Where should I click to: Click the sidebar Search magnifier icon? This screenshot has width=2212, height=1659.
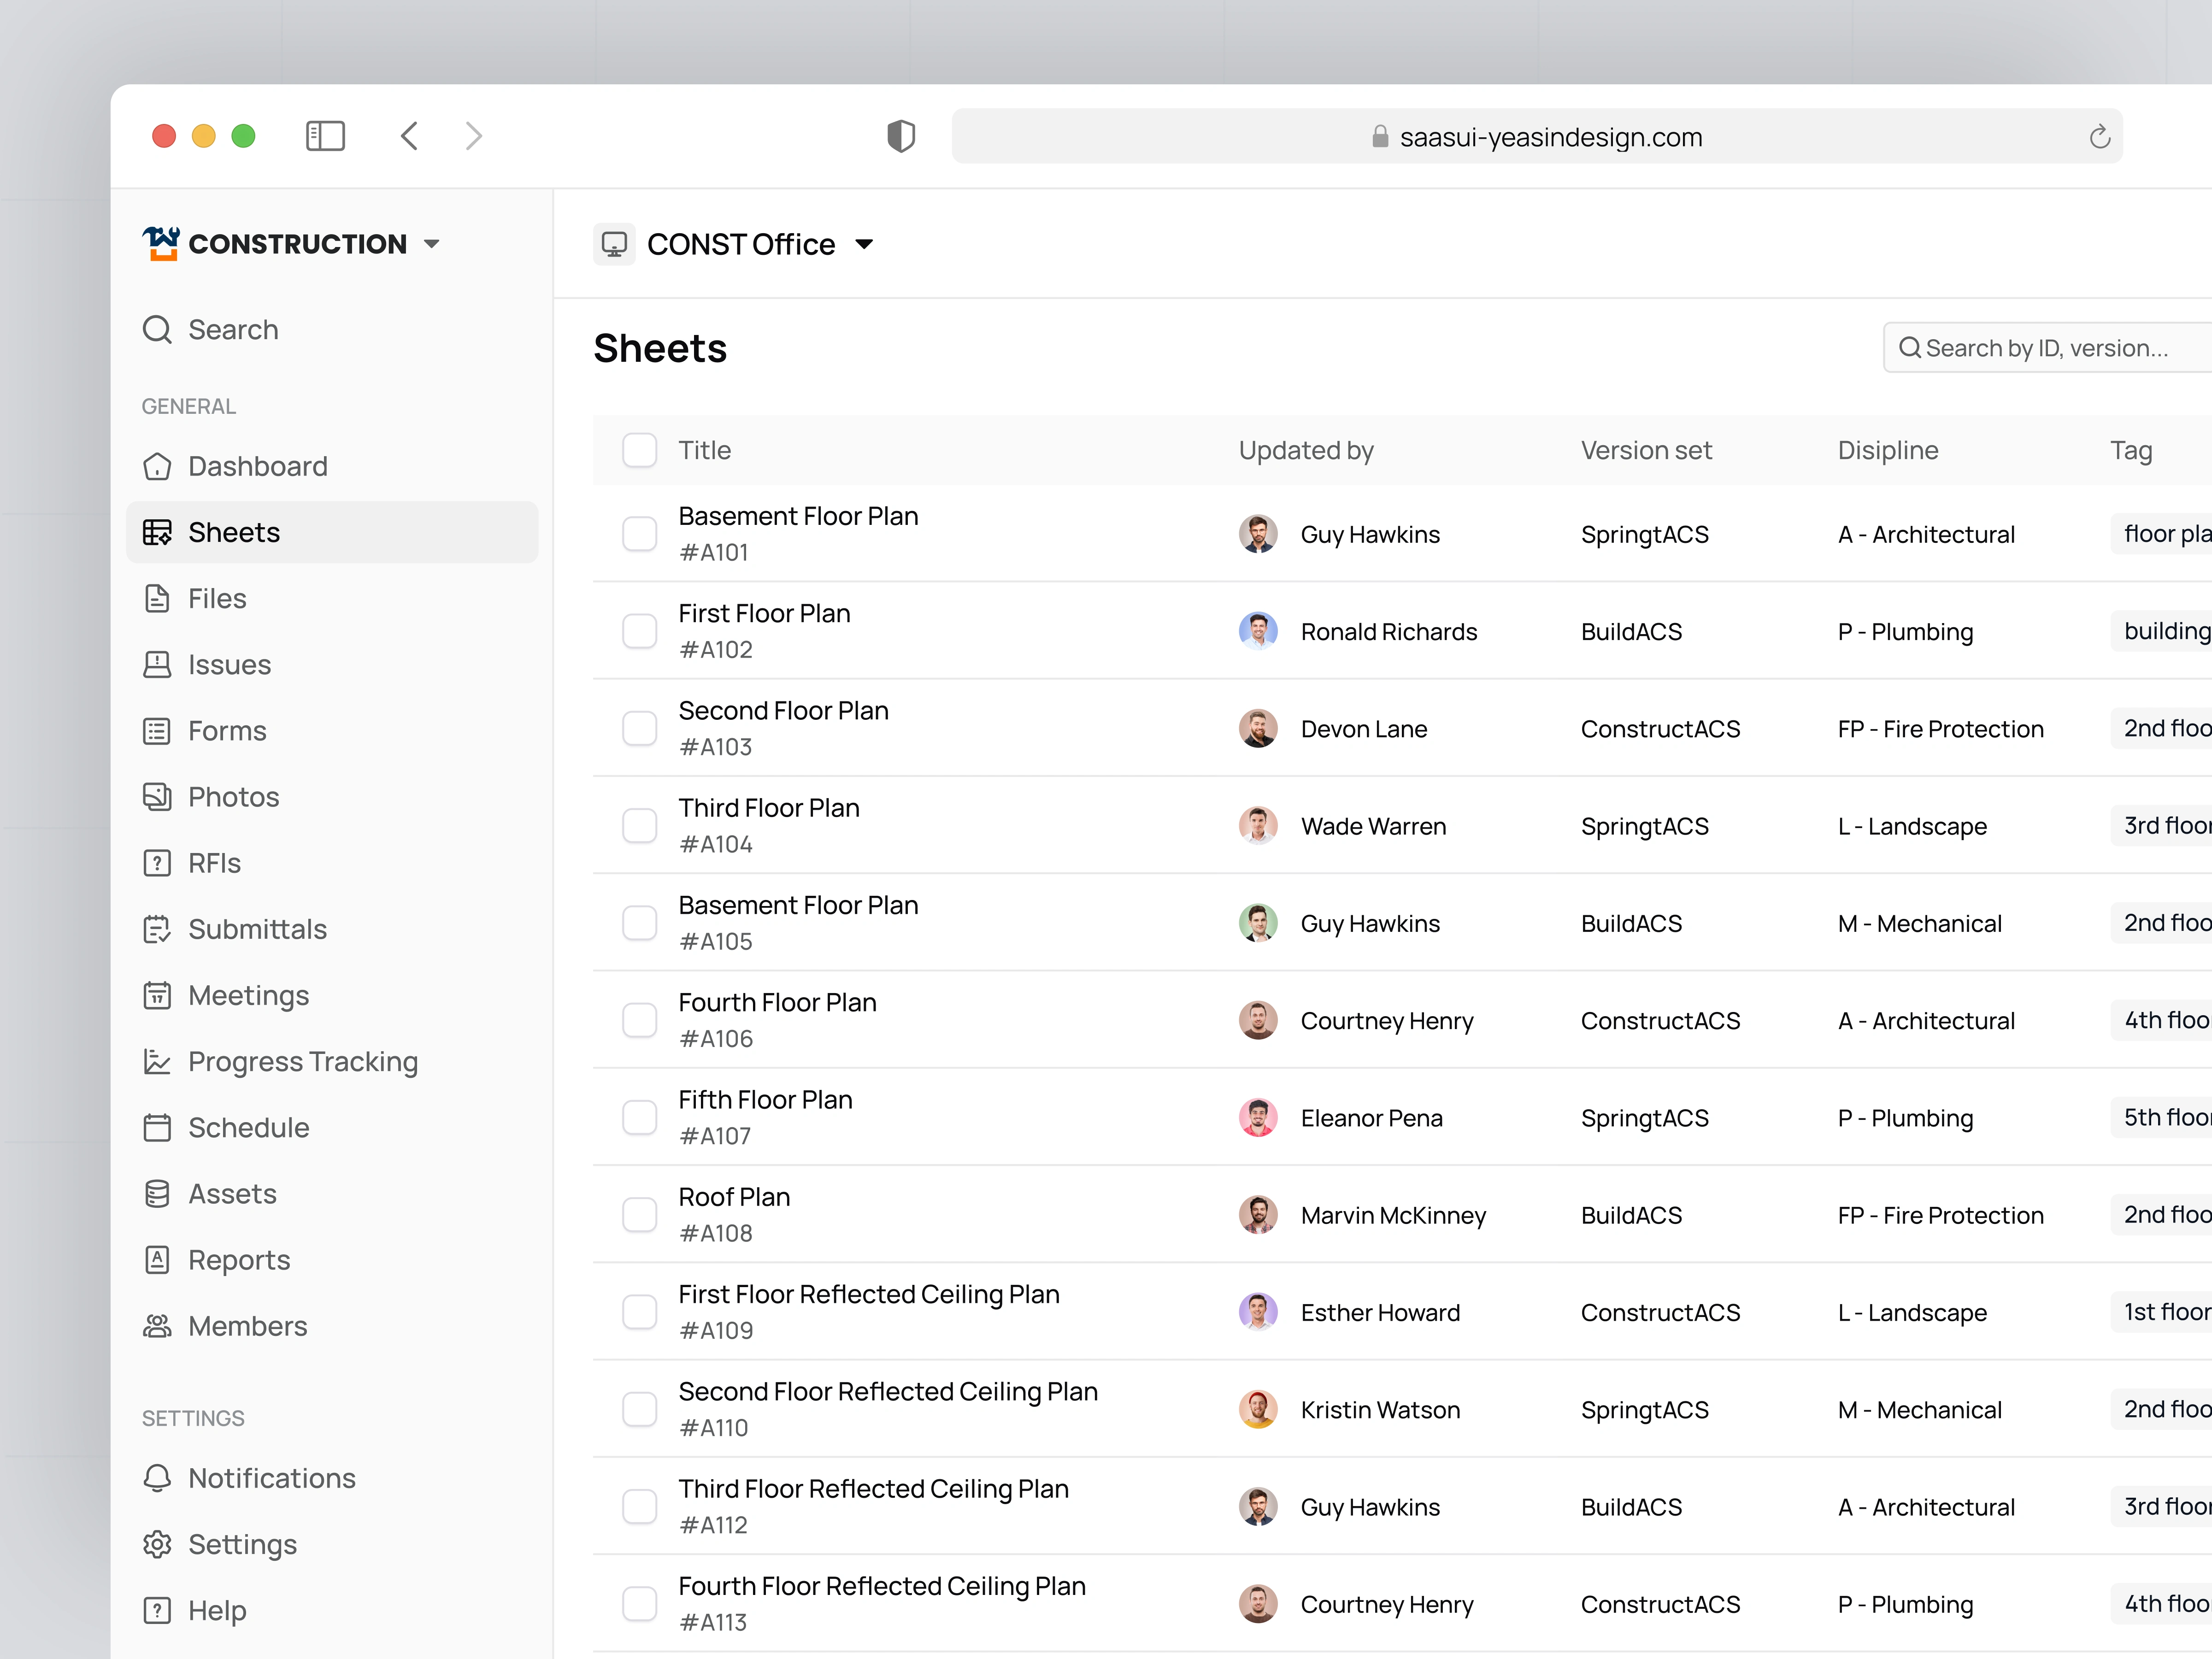[157, 329]
